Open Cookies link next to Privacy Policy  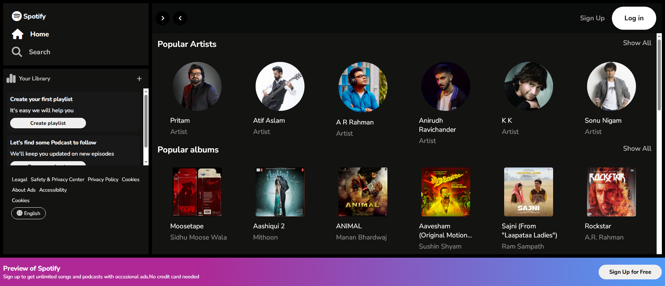130,179
